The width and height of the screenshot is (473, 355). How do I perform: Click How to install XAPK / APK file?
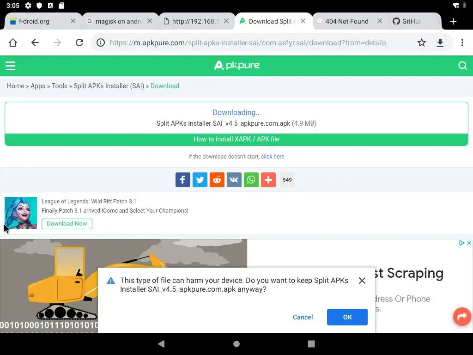[x=236, y=139]
